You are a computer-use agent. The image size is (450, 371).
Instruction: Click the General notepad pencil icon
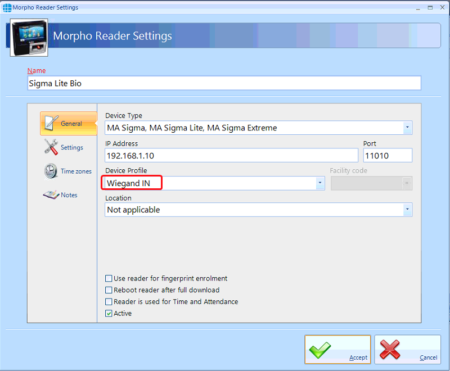point(51,123)
